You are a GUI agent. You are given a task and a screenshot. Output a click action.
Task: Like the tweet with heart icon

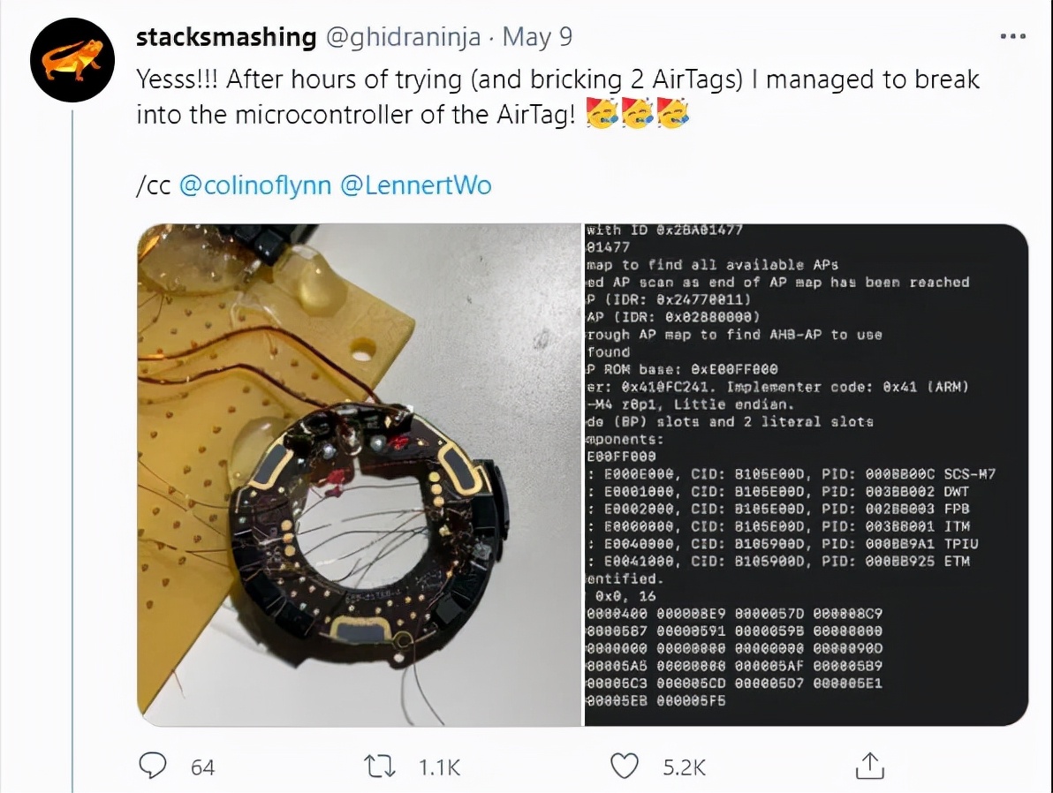pos(625,767)
